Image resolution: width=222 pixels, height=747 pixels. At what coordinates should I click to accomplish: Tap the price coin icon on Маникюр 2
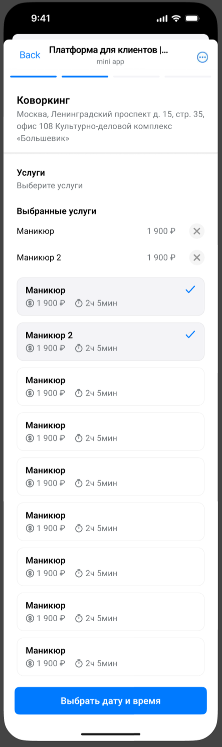30,348
